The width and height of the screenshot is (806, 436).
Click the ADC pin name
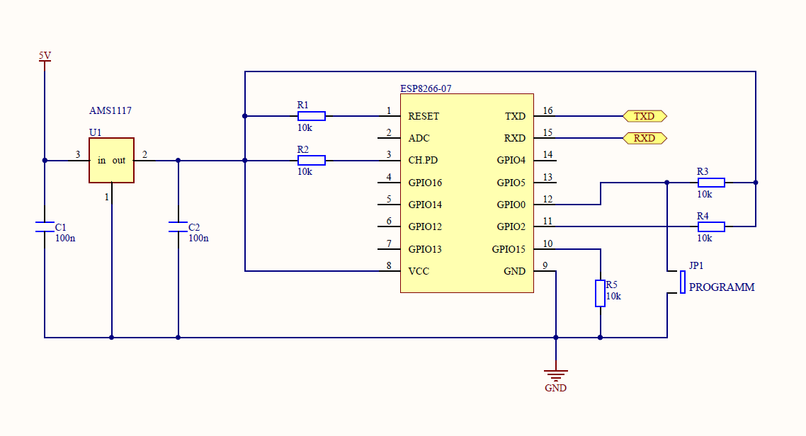click(x=419, y=138)
